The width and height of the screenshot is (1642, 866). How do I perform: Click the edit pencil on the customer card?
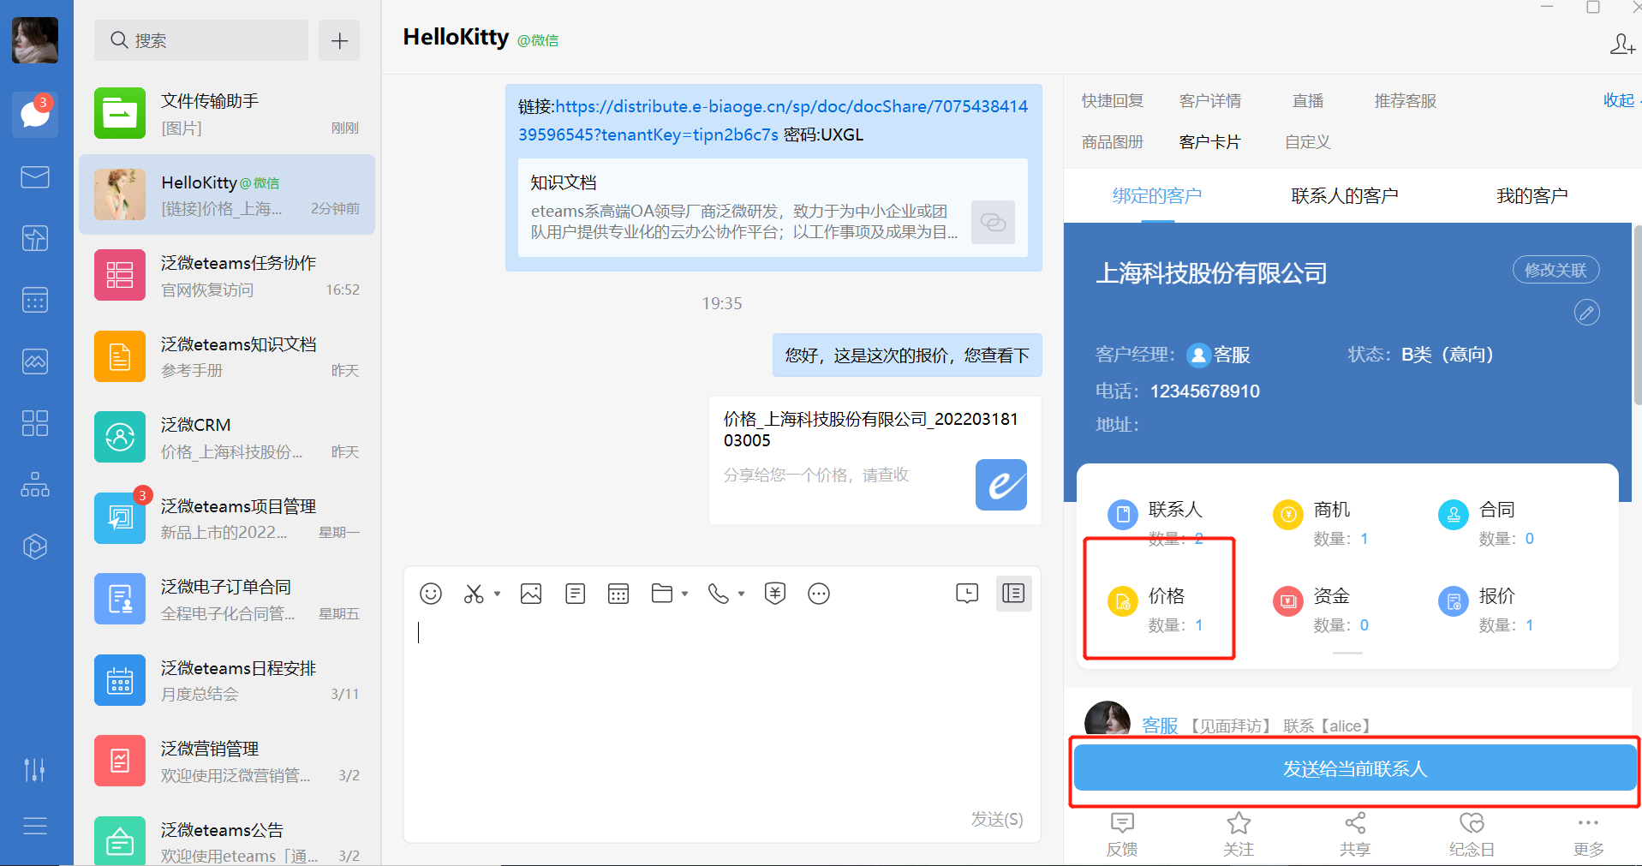[x=1586, y=313]
